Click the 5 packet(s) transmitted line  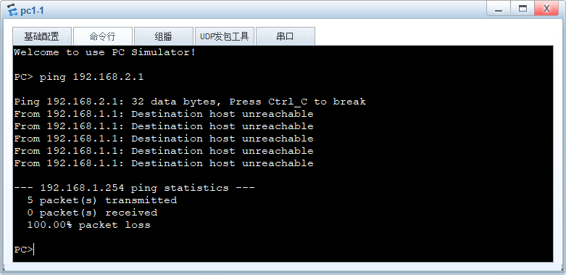(x=101, y=200)
